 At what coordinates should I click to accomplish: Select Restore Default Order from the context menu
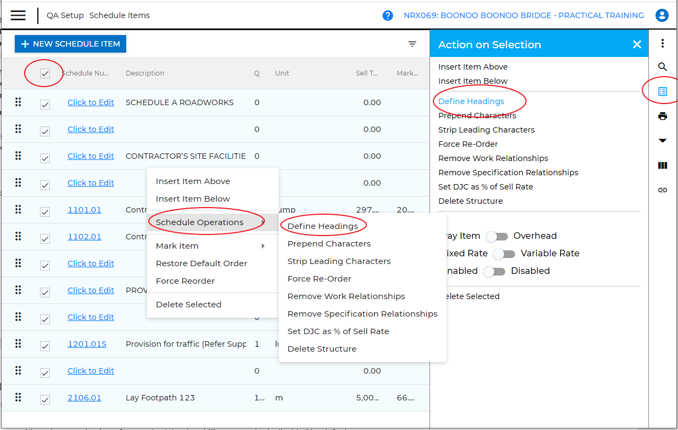click(x=201, y=263)
